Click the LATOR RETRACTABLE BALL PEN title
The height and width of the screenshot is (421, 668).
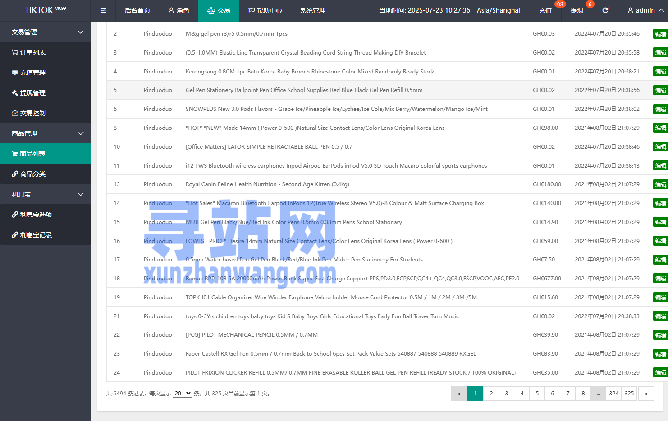pyautogui.click(x=269, y=147)
